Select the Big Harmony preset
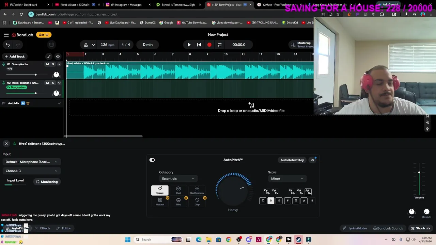 point(197,190)
